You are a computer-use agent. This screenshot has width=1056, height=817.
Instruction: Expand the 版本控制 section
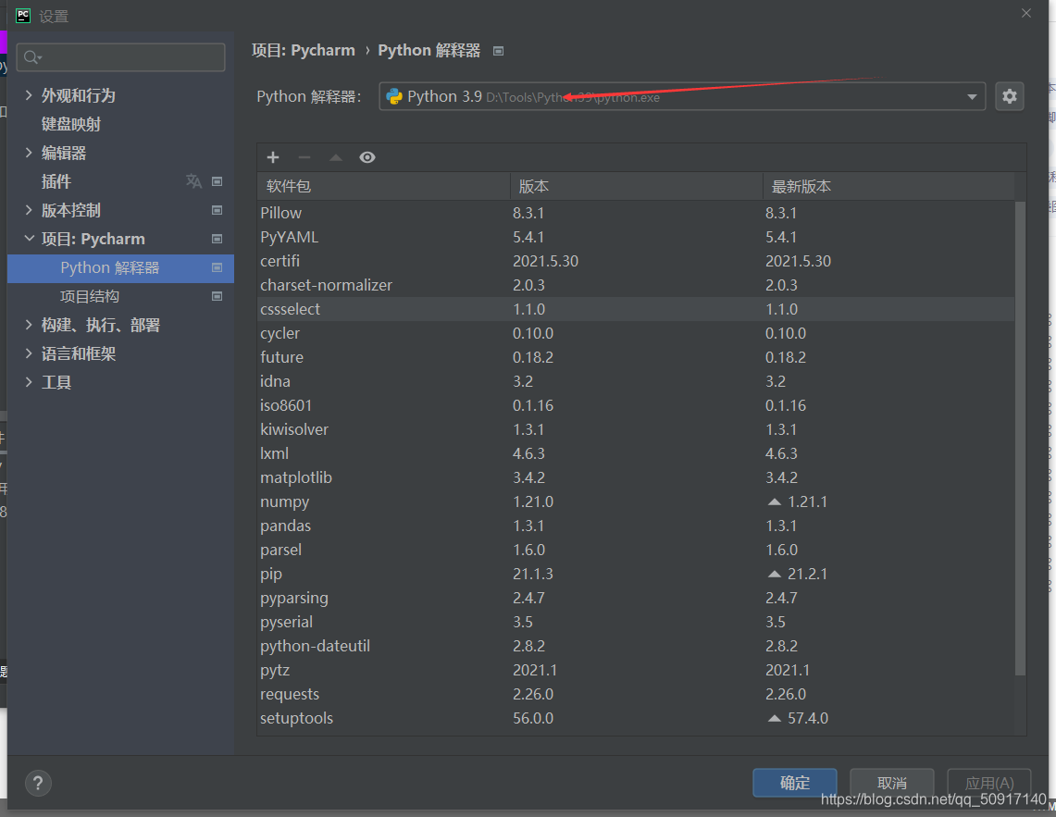(x=29, y=210)
